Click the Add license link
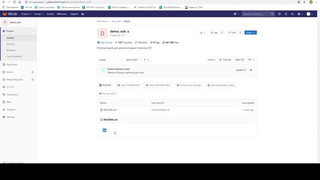 click(104, 42)
